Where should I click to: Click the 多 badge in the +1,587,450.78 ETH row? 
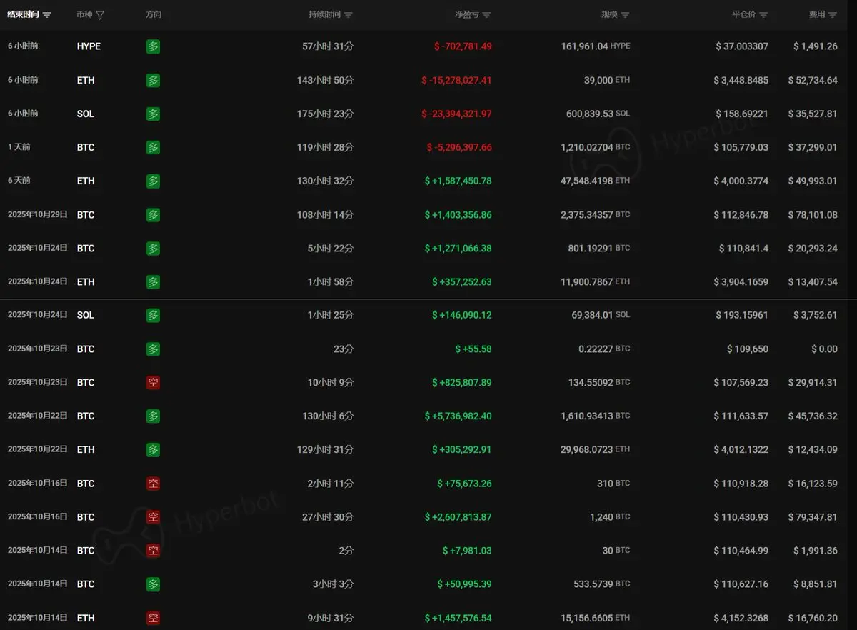153,181
